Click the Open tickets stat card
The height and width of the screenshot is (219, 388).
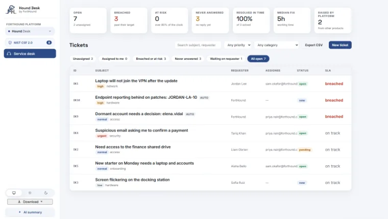[x=88, y=20]
